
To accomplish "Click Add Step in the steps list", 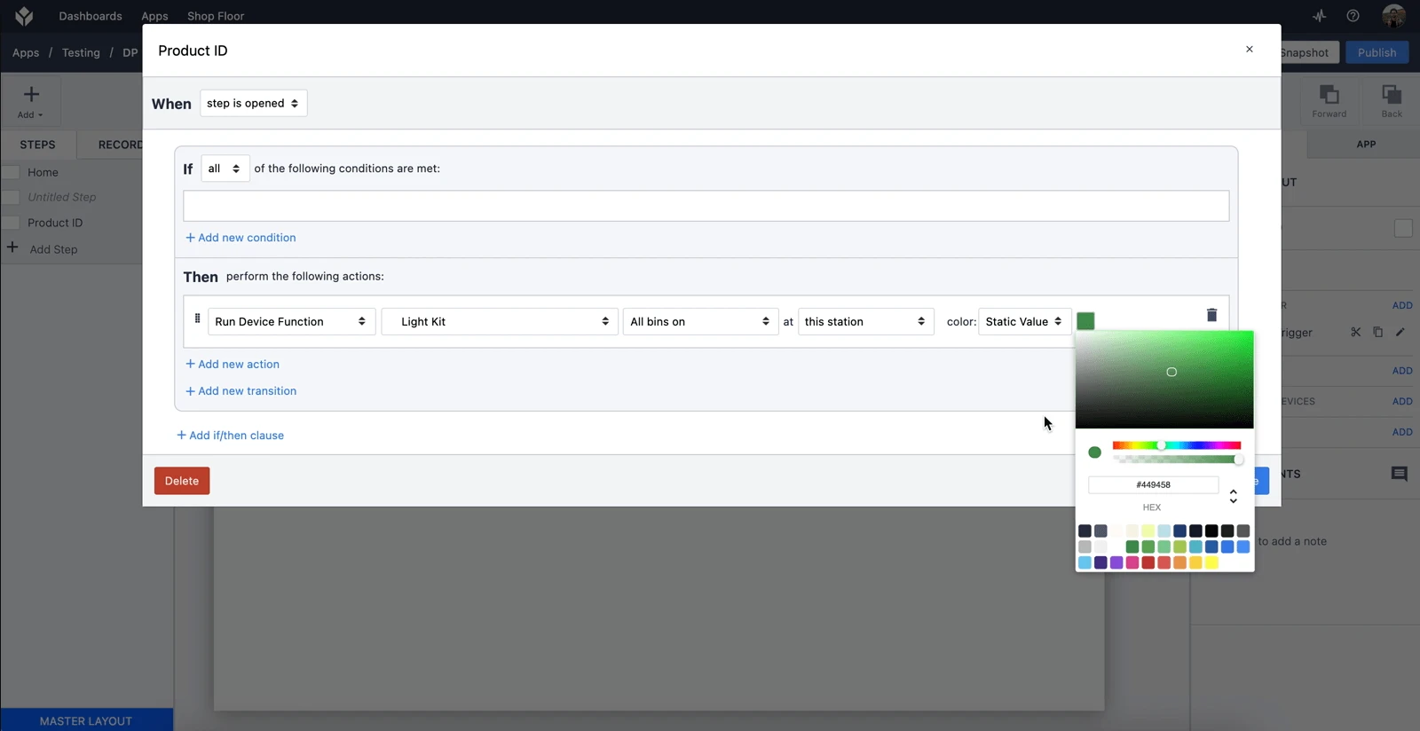I will click(53, 249).
